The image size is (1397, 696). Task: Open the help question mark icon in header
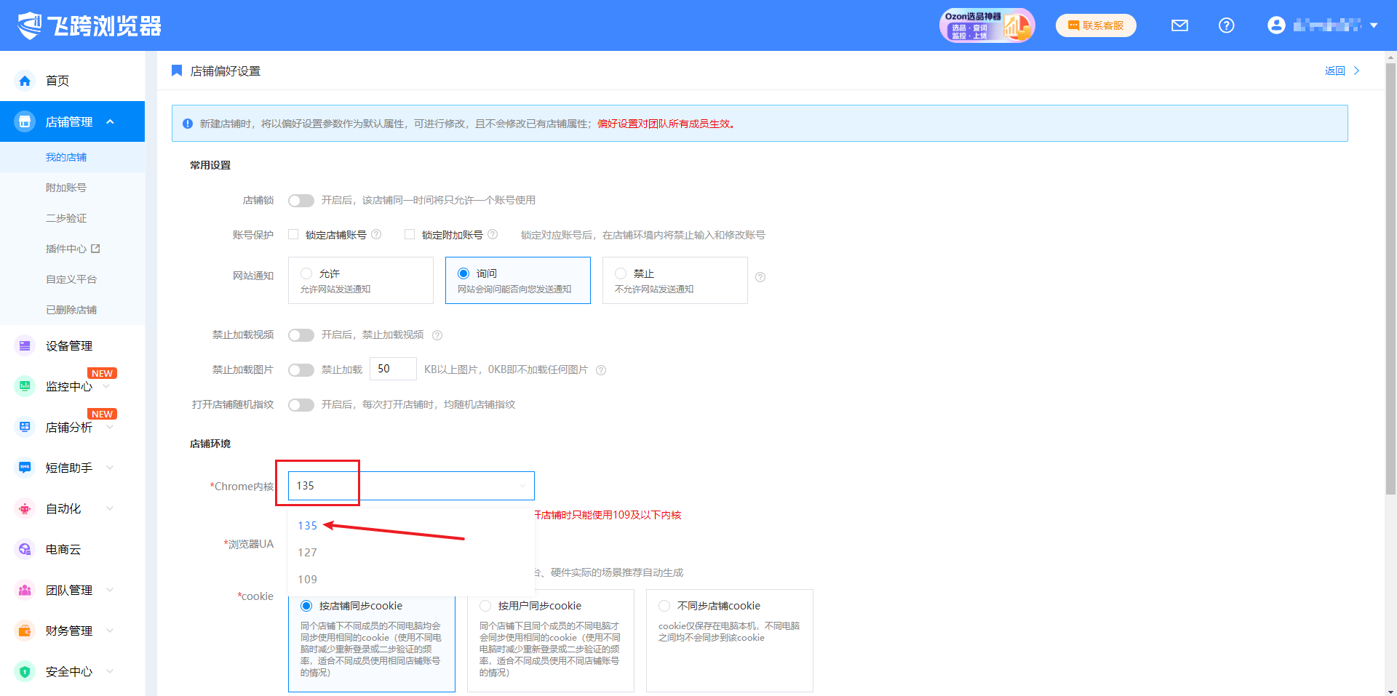tap(1226, 25)
